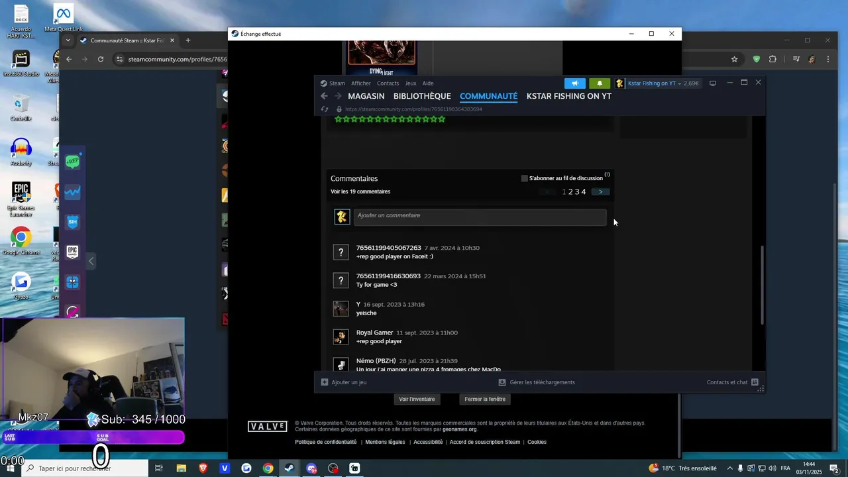Click the Add a game plus icon
Viewport: 848px width, 477px height.
(x=325, y=382)
